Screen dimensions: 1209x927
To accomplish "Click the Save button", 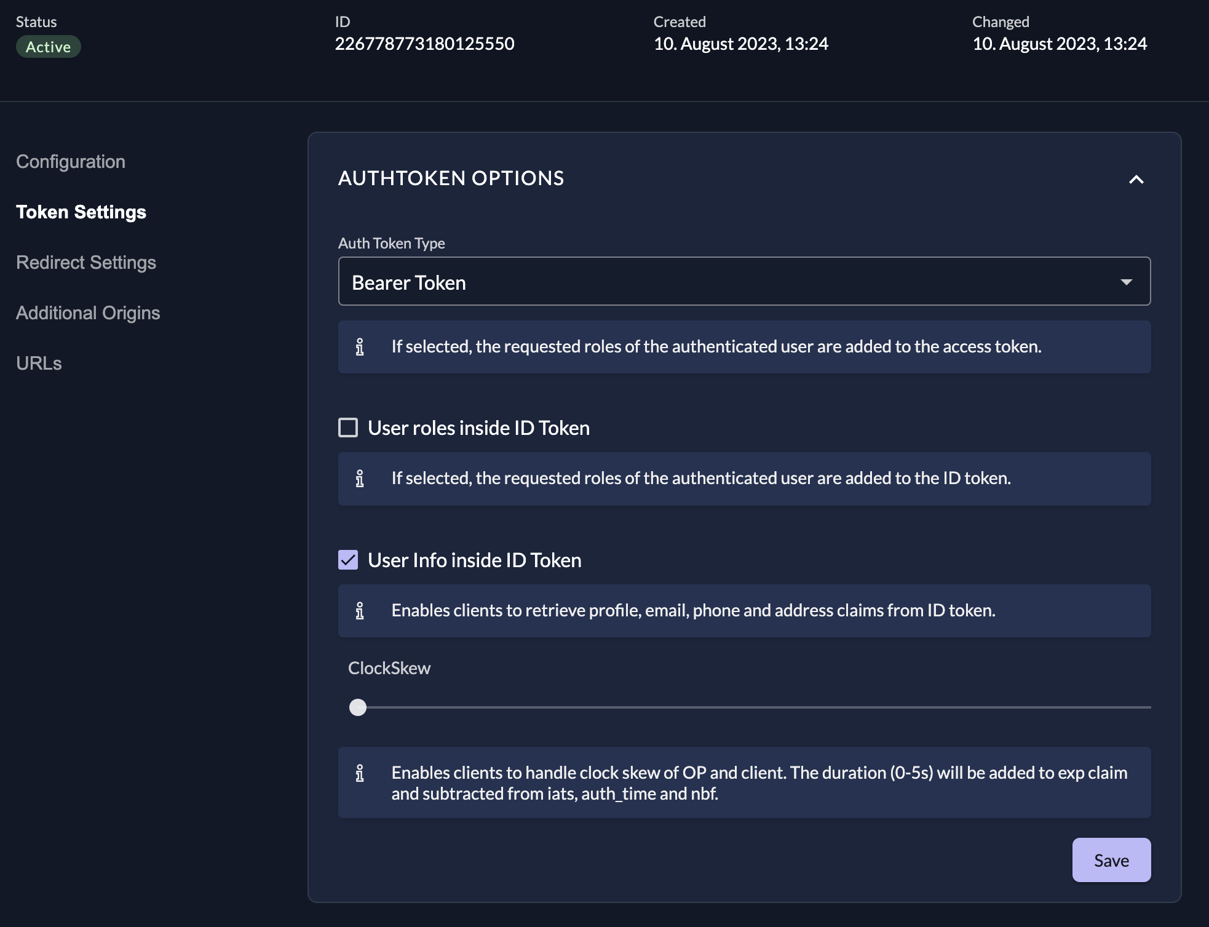I will pos(1111,860).
